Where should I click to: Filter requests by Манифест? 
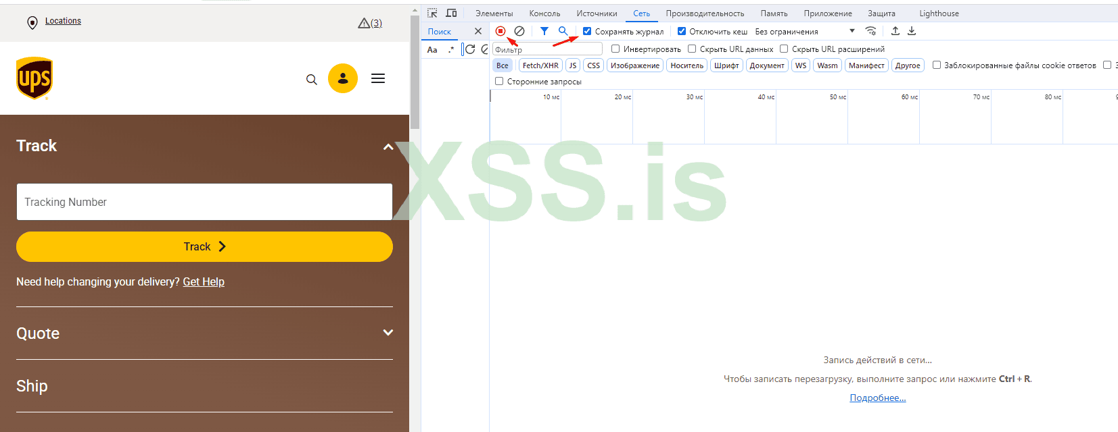[x=866, y=65]
